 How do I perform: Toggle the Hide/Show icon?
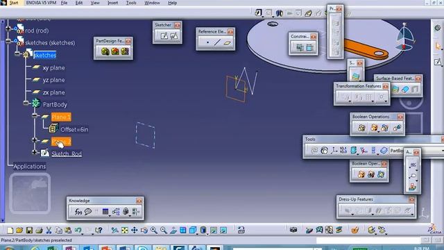coord(214,230)
